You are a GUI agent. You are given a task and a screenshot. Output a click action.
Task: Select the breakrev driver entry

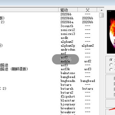(x=68, y=112)
